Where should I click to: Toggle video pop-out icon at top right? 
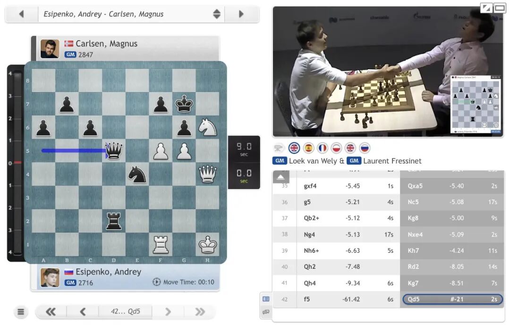coord(486,8)
